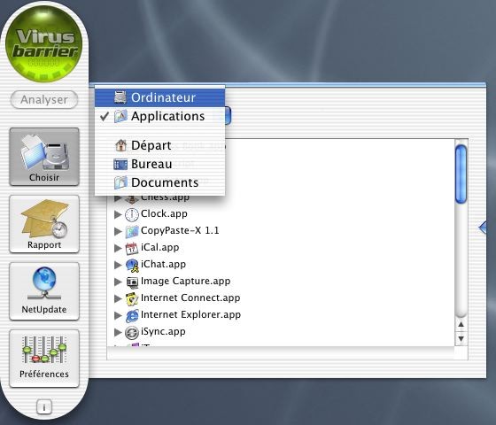Click the Bureau desktop icon
496x425 pixels.
[120, 165]
